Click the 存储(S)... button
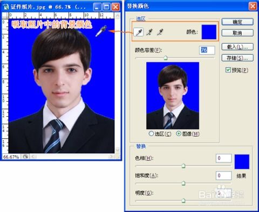The height and width of the screenshot is (212, 259). tap(237, 58)
